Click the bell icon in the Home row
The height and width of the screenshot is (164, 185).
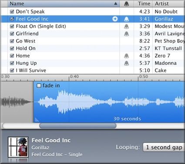[x=127, y=56]
